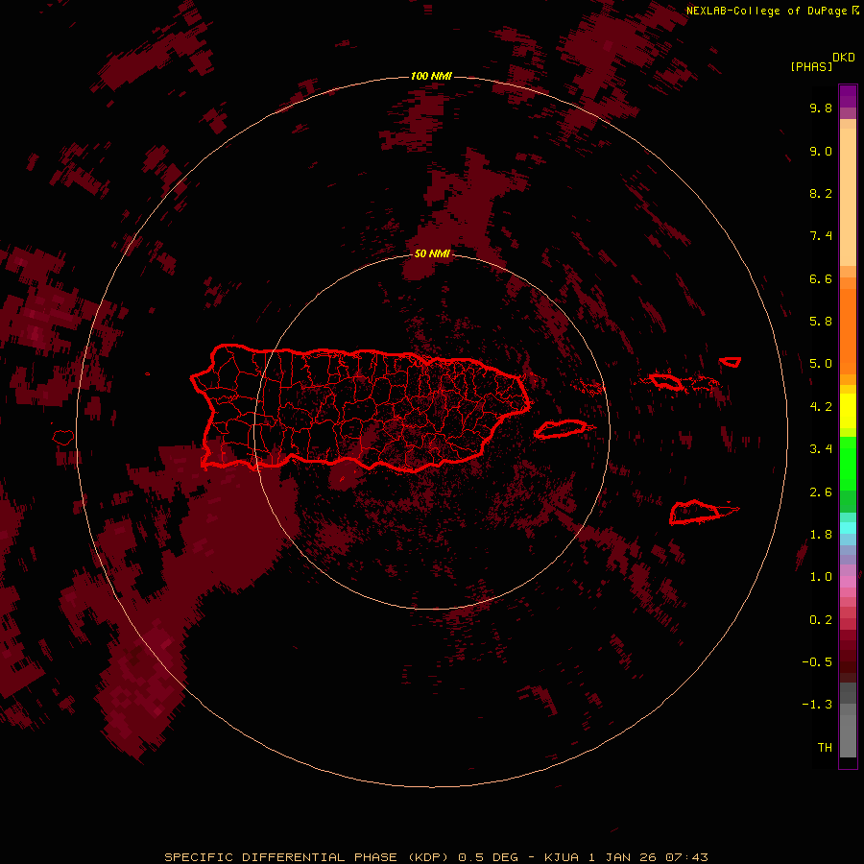864x864 pixels.
Task: Click the -1.3 value on the scale
Action: (x=817, y=705)
